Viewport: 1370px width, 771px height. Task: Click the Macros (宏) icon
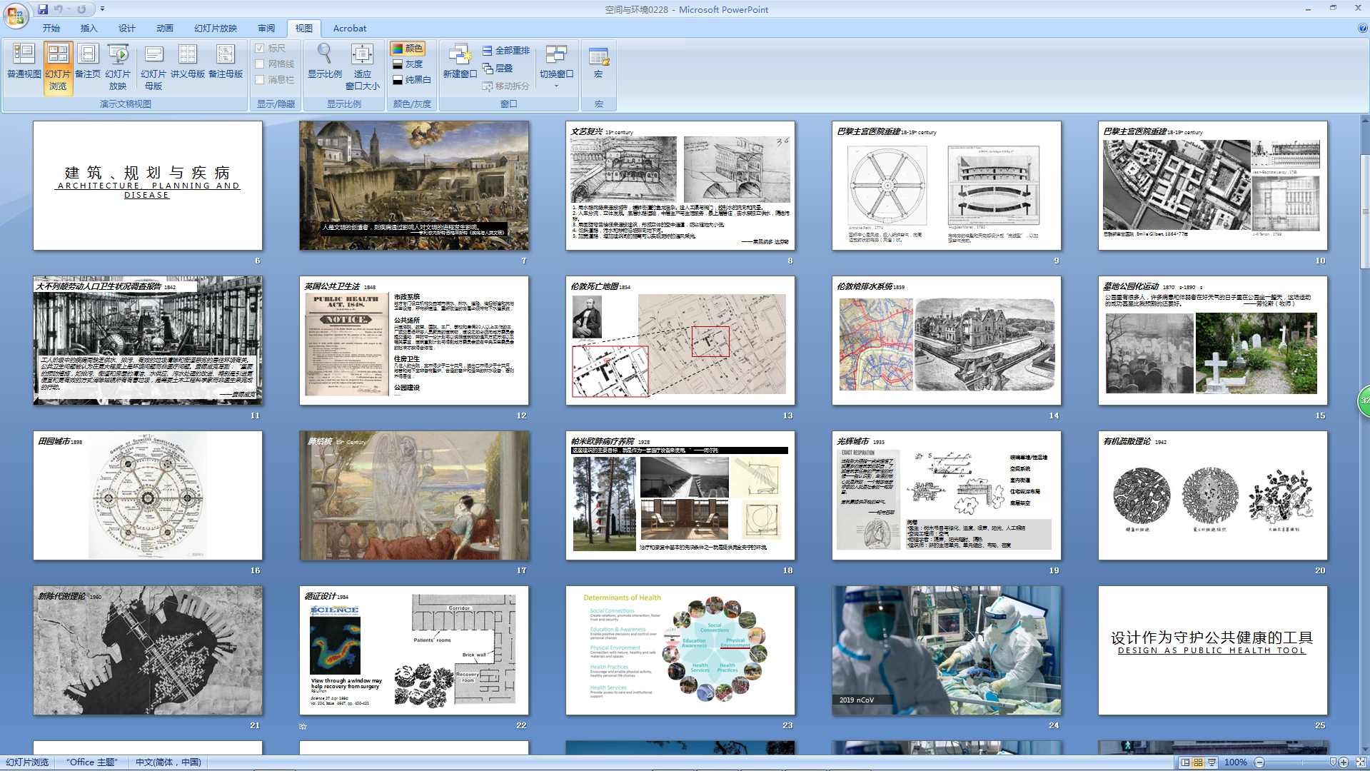coord(598,61)
